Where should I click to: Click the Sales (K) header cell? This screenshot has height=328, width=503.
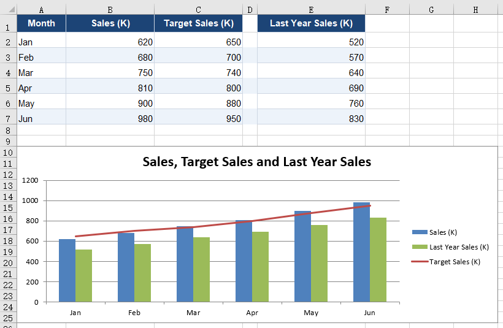(110, 23)
